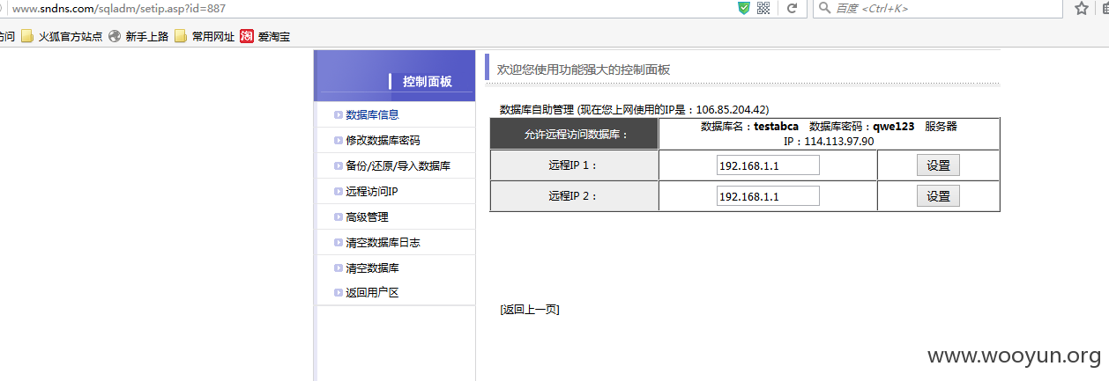Click the bullet icon beside 清空数据库日志
The image size is (1109, 381).
pos(339,242)
